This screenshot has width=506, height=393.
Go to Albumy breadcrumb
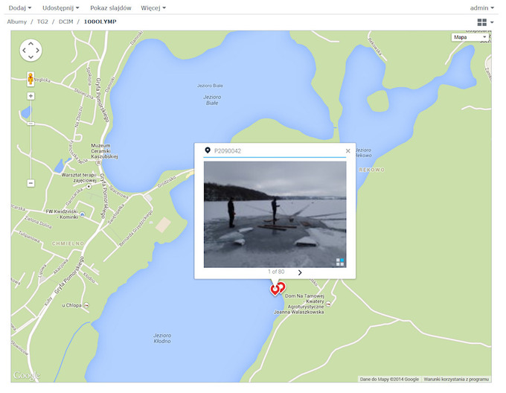(x=17, y=22)
